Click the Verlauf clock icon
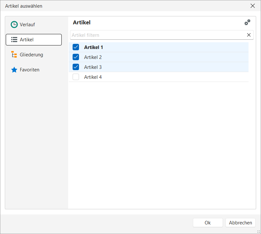Viewport: 261px width, 234px height. 14,25
